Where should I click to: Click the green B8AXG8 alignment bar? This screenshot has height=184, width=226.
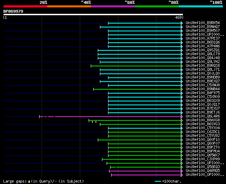pyautogui.click(x=135, y=120)
